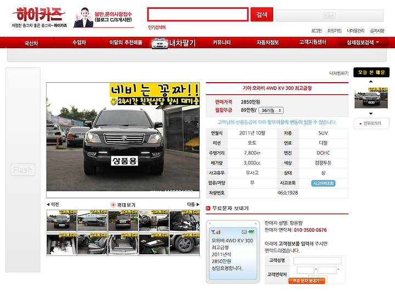Click the search keyword input box

tap(198, 14)
